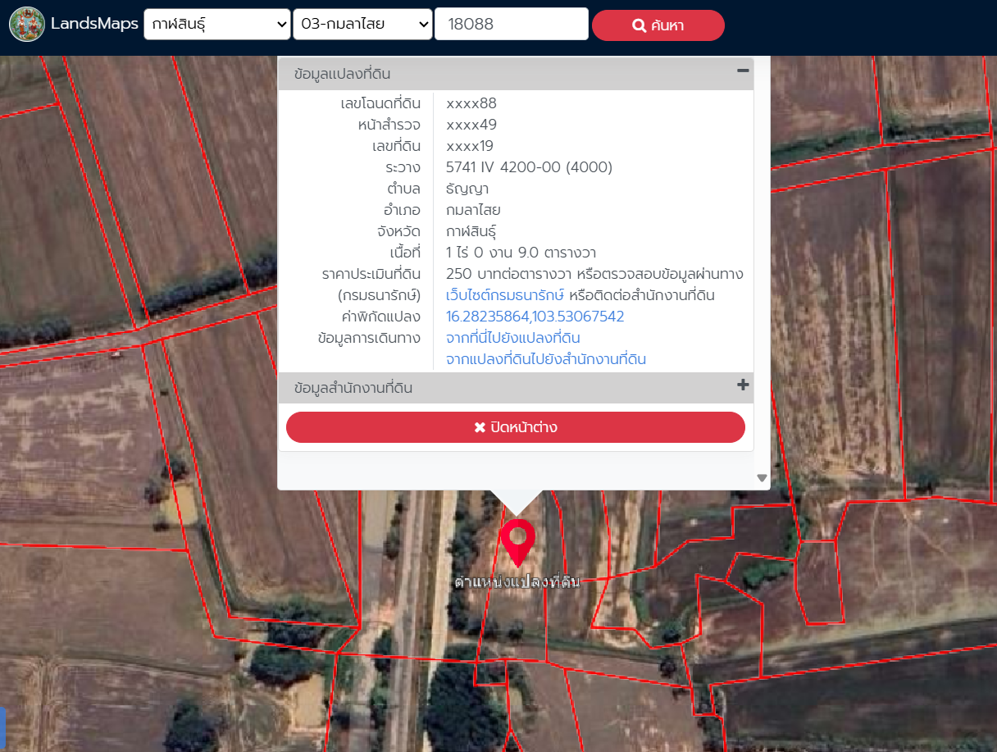Image resolution: width=997 pixels, height=752 pixels.
Task: Click the red location pin marker
Action: (517, 540)
